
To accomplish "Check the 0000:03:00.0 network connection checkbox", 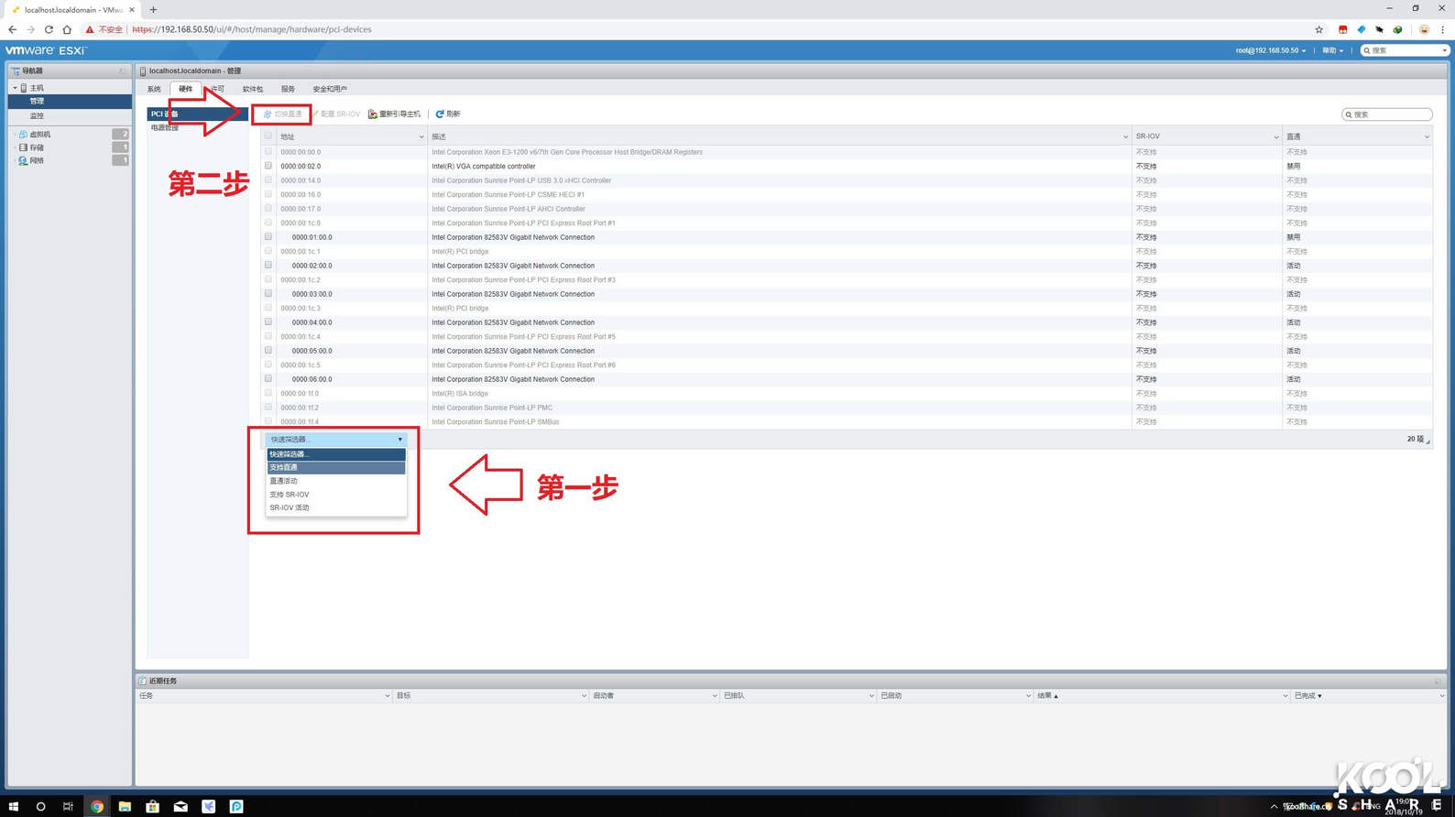I will pyautogui.click(x=268, y=293).
